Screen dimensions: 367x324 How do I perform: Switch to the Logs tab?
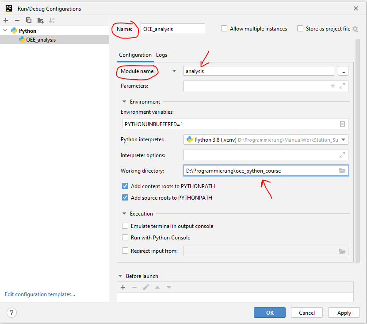(x=161, y=55)
